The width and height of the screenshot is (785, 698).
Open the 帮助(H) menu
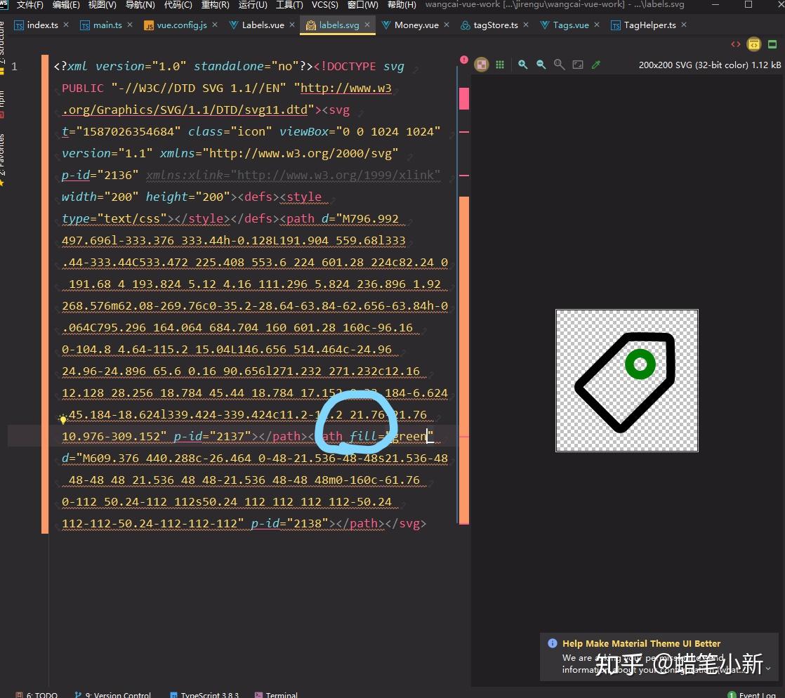pos(402,5)
